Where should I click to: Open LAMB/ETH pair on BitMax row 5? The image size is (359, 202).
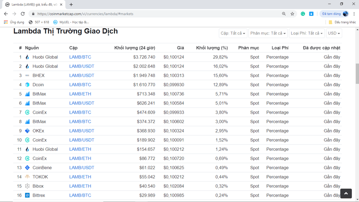80,94
